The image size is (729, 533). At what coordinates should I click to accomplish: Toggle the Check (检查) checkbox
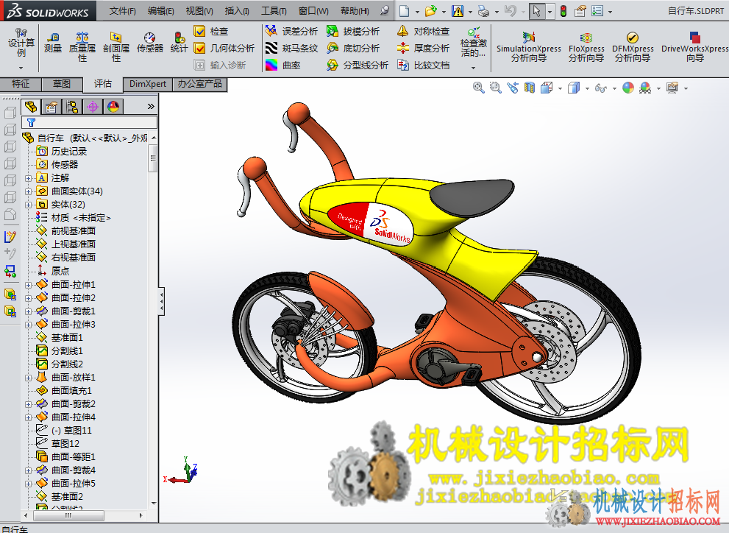tap(199, 31)
